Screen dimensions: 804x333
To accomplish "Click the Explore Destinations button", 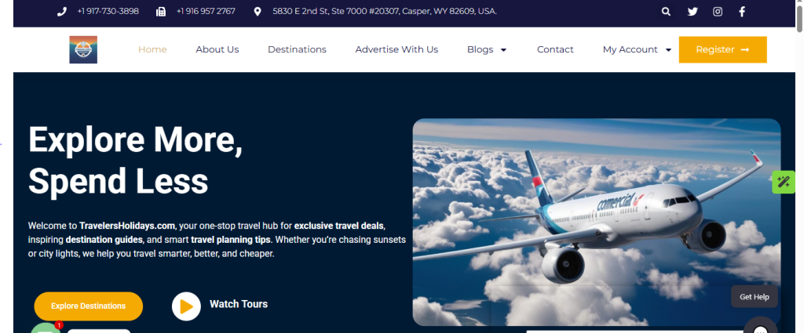I will pos(88,306).
